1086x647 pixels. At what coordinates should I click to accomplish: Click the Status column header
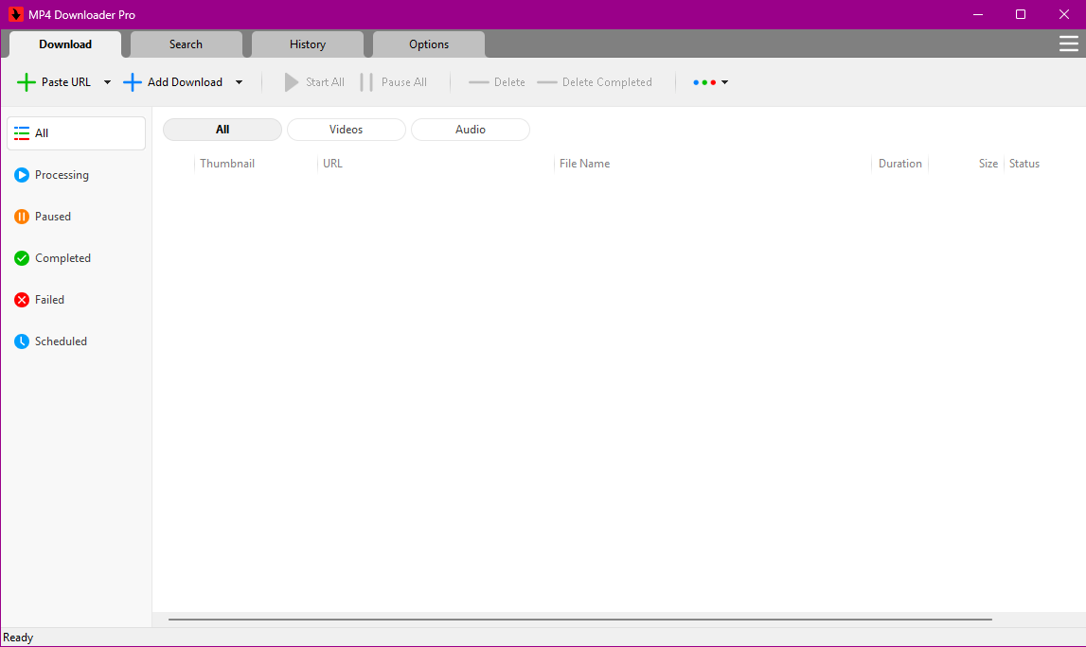[1024, 164]
